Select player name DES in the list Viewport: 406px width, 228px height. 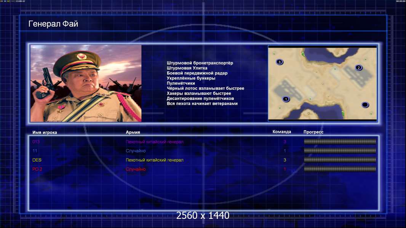pyautogui.click(x=37, y=160)
